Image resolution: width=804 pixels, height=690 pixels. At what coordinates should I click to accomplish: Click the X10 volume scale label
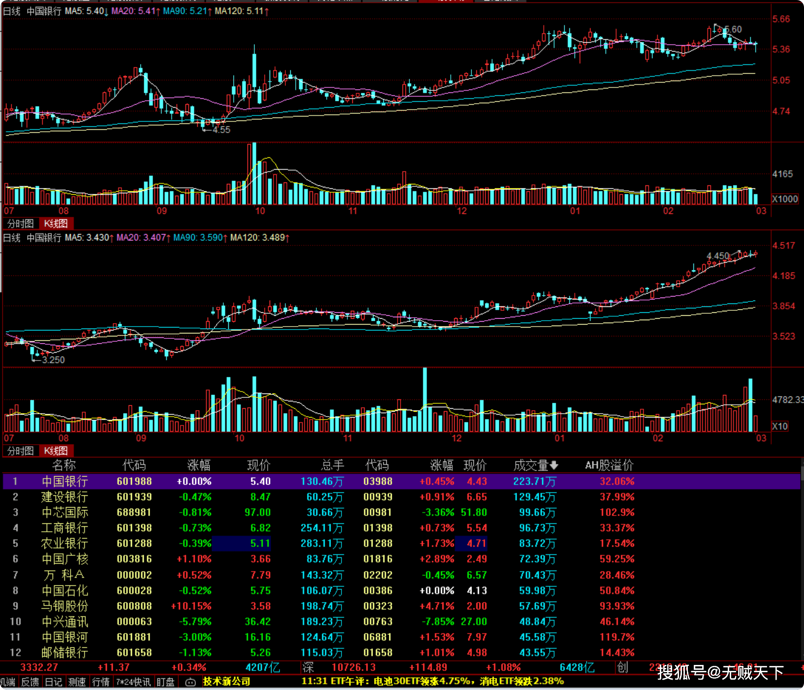click(x=779, y=426)
